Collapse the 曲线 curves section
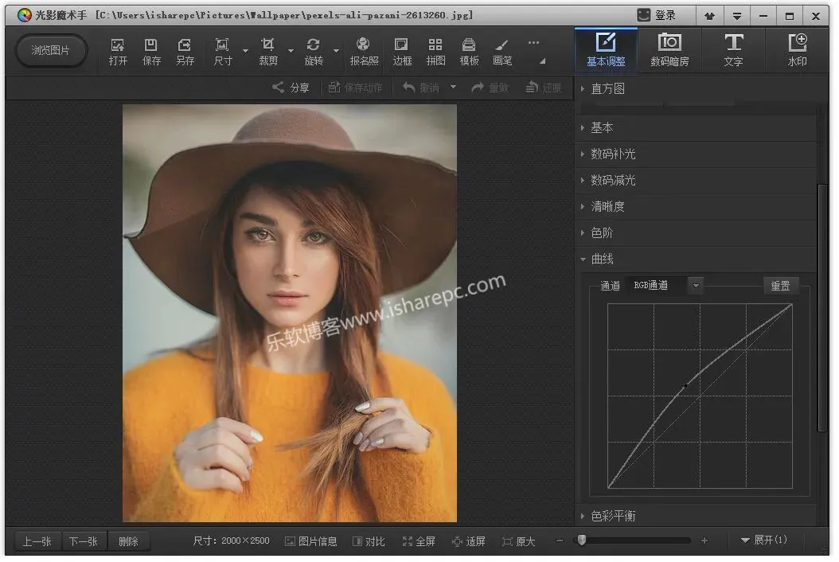The width and height of the screenshot is (839, 562). (x=602, y=260)
